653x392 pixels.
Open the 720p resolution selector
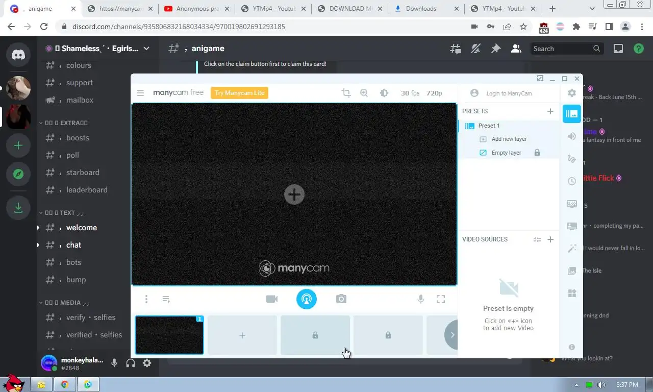click(x=434, y=93)
